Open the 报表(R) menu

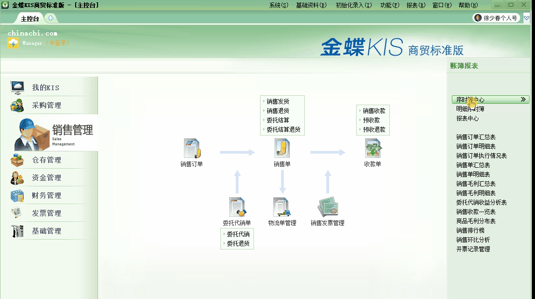pos(416,4)
